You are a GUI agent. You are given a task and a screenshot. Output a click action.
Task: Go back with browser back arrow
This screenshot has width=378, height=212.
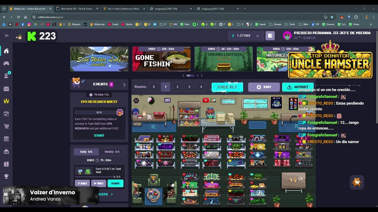coord(4,17)
